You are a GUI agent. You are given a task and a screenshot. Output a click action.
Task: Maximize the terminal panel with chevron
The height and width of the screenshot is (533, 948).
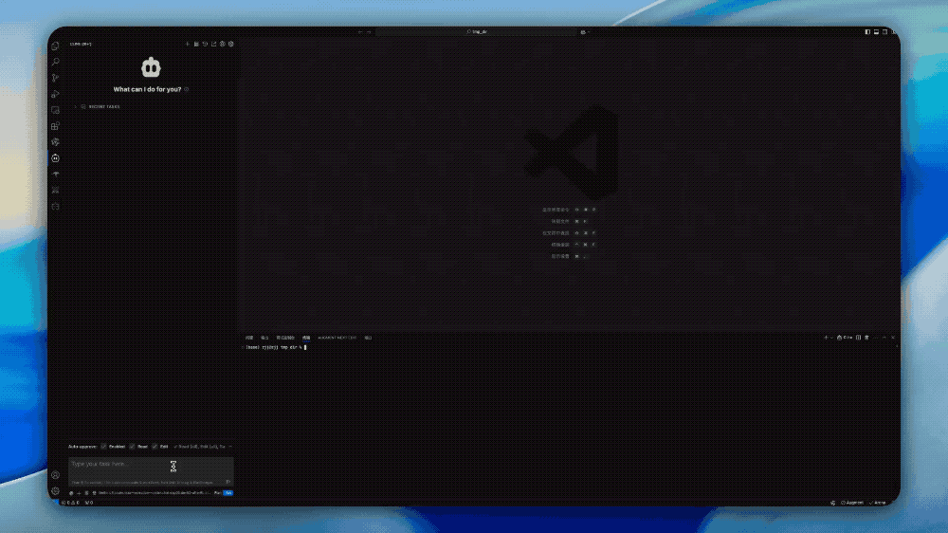tap(884, 338)
